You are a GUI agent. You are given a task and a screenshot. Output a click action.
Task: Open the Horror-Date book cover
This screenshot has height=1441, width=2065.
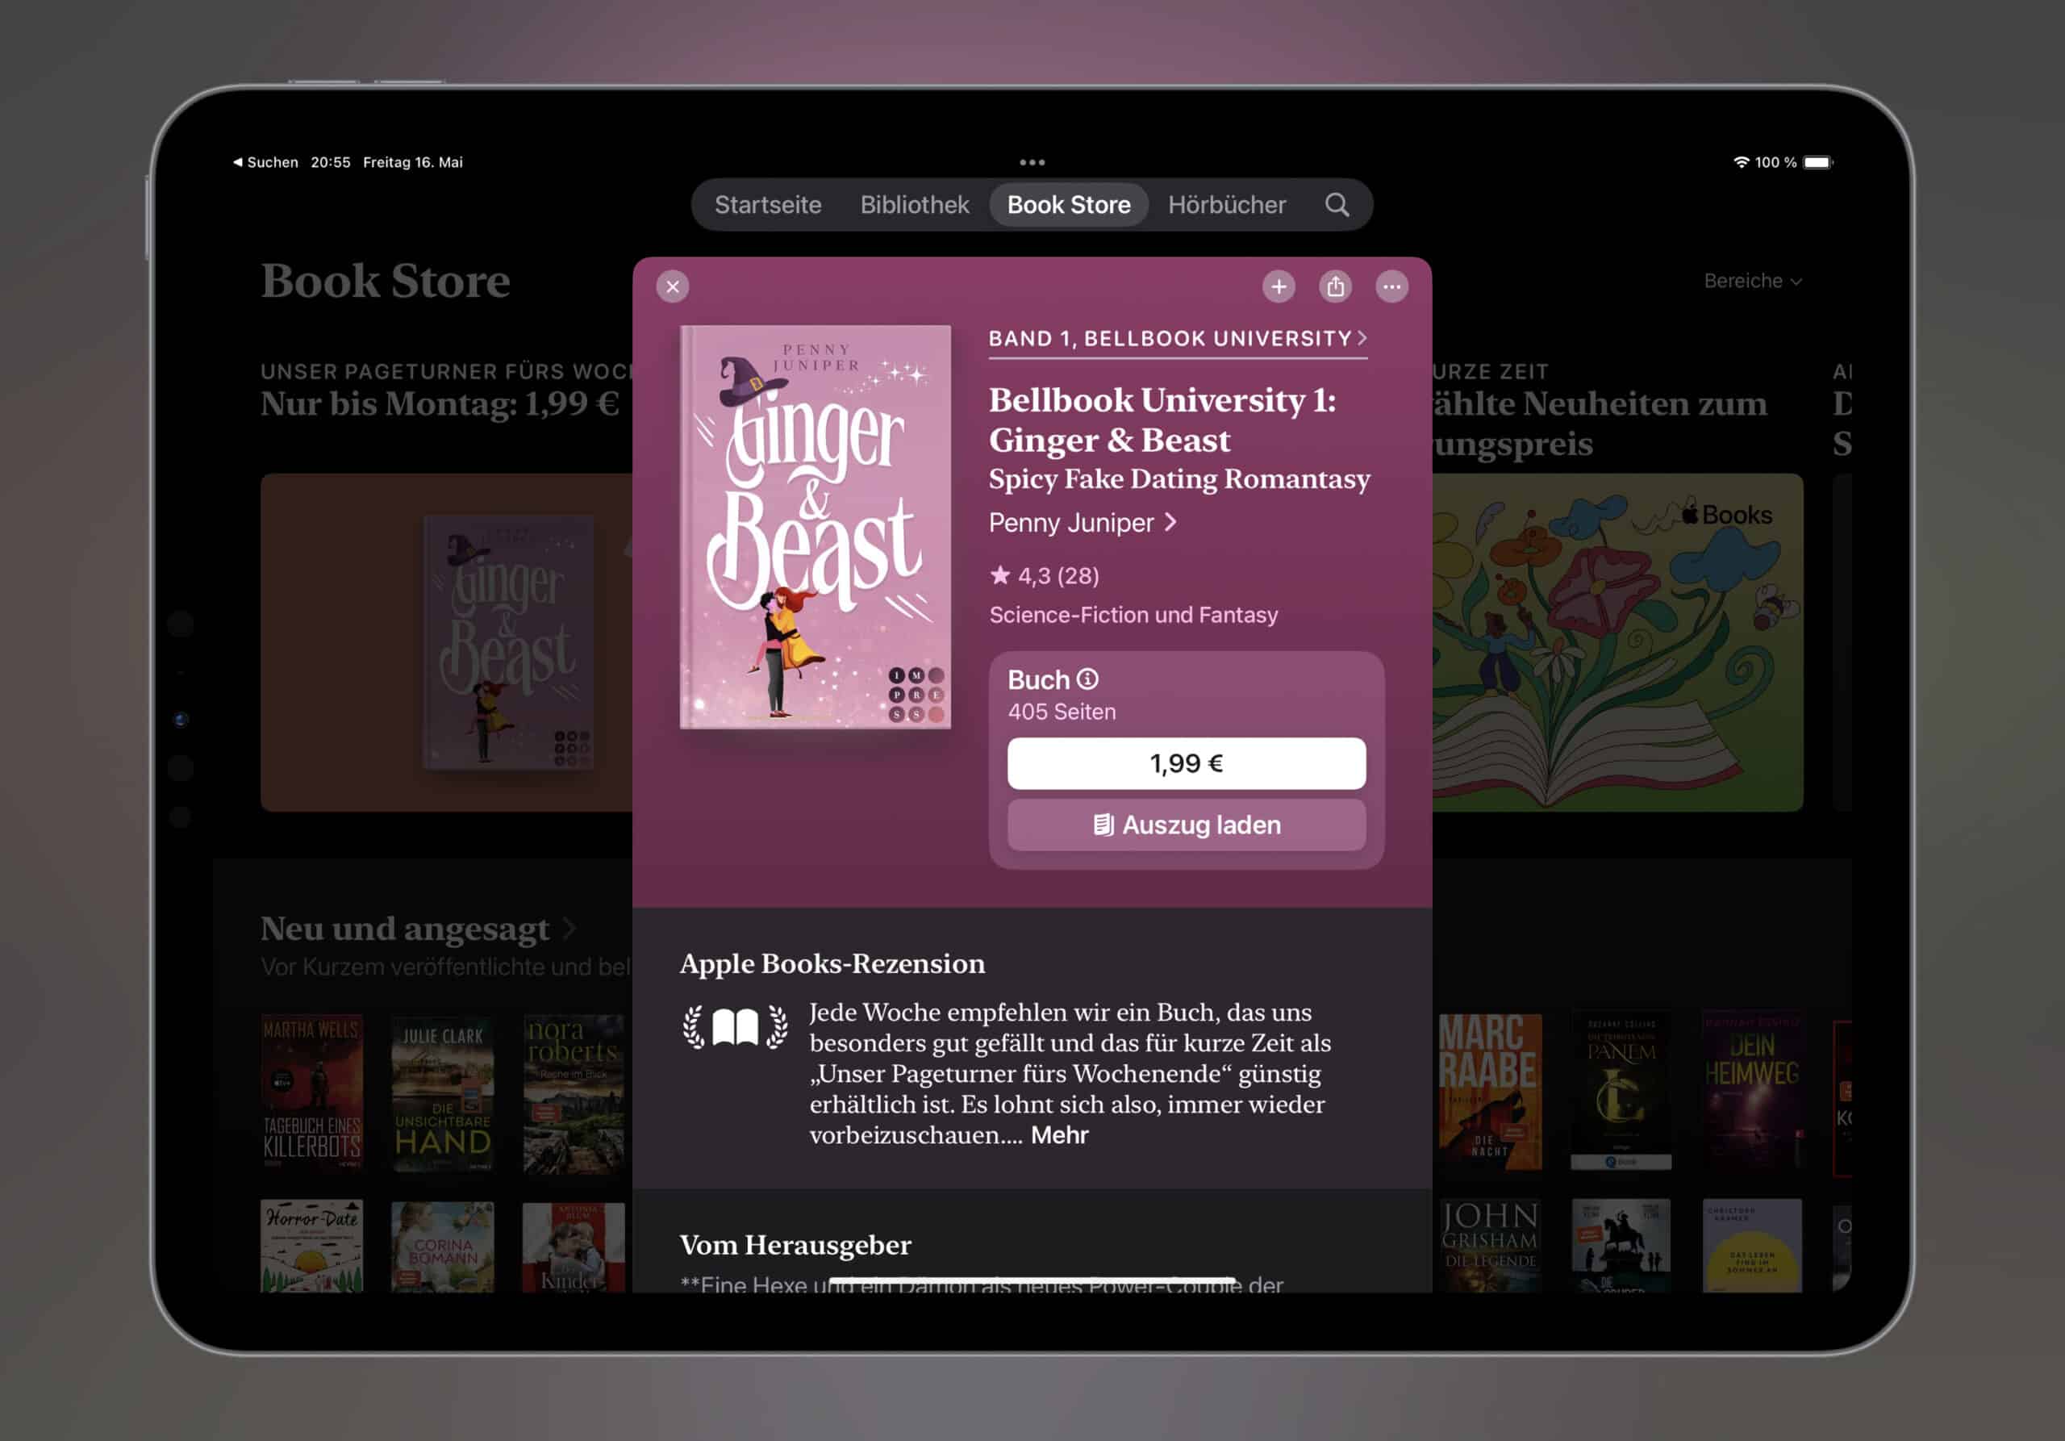coord(312,1246)
